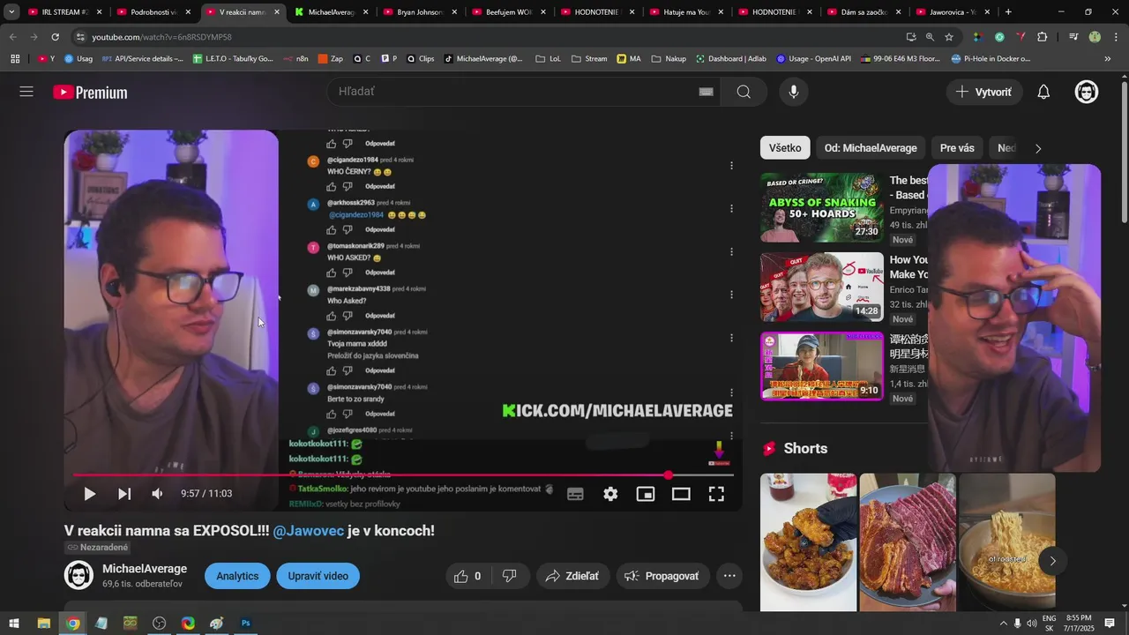Open the on-screen keyboard icon in search
The width and height of the screenshot is (1129, 635).
tap(706, 92)
